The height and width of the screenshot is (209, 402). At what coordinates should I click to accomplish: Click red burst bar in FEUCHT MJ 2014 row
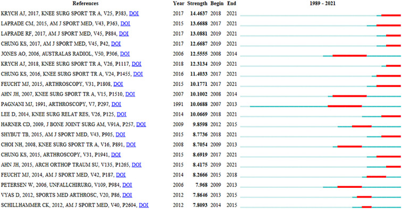376,177
